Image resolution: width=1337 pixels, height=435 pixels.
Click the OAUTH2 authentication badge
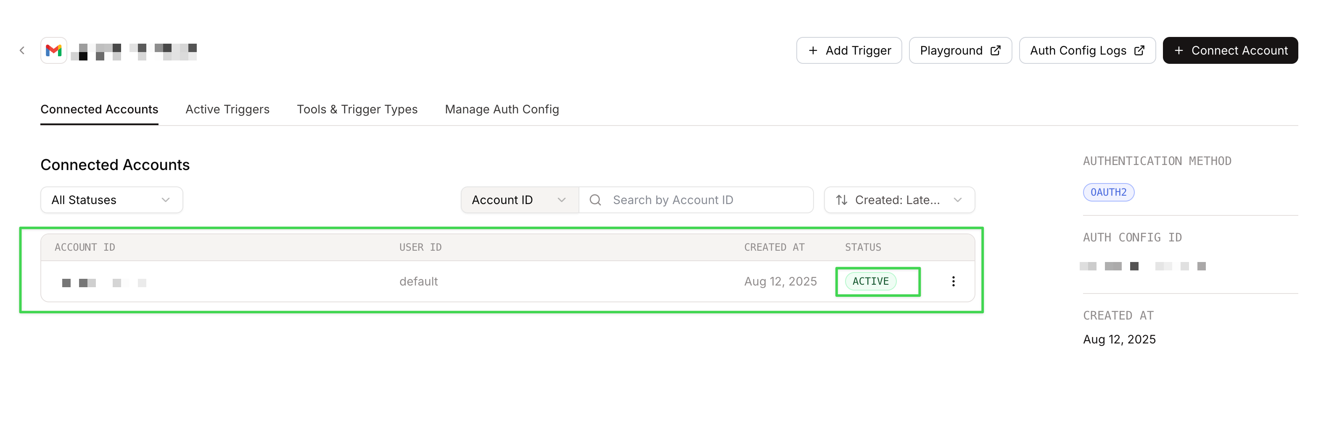(x=1108, y=192)
